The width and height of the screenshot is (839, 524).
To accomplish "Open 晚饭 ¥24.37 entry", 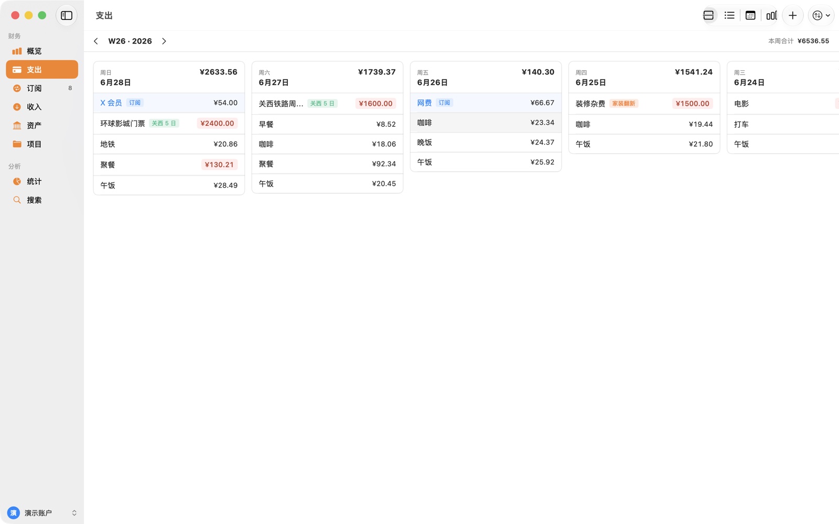I will [486, 142].
